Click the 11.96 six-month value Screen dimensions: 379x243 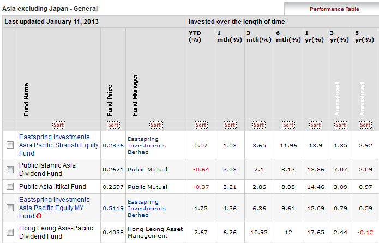coord(288,145)
